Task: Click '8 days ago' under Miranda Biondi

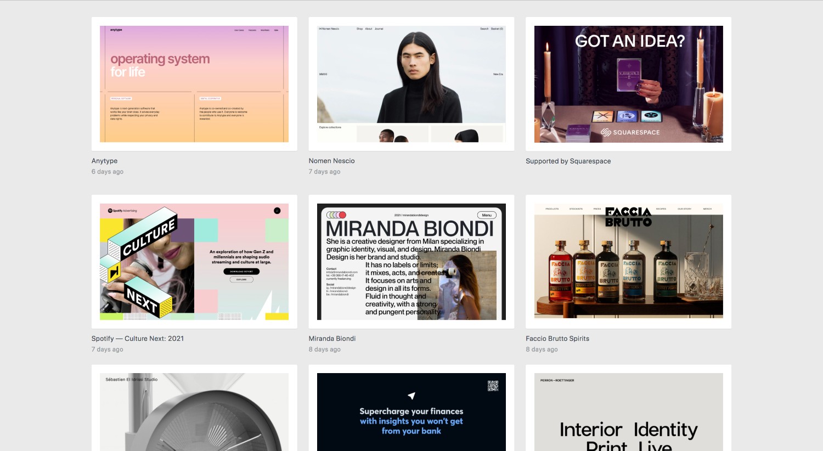Action: click(324, 349)
